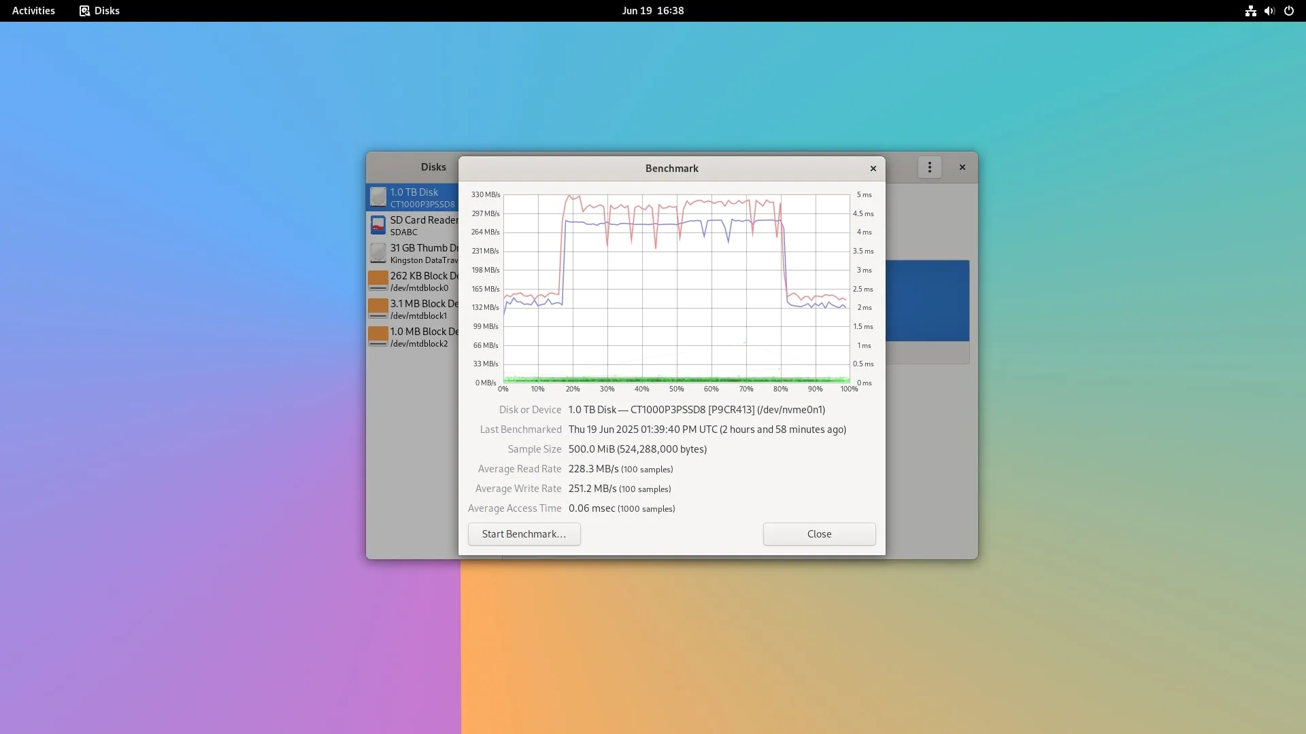The height and width of the screenshot is (734, 1306).
Task: Click the benchmark graph area
Action: pyautogui.click(x=676, y=289)
